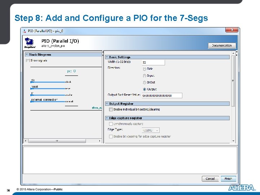Screen dimensions: 260x195
Task: Collapse the Output Register section
Action: [107, 104]
